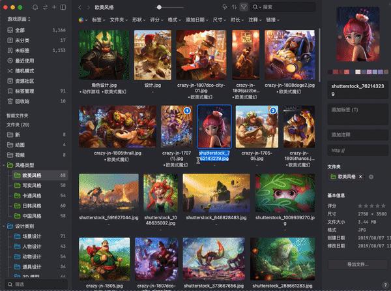Screen dimensions: 391x291
Task: Open 标签管理 in the sidebar
Action: pyautogui.click(x=36, y=91)
